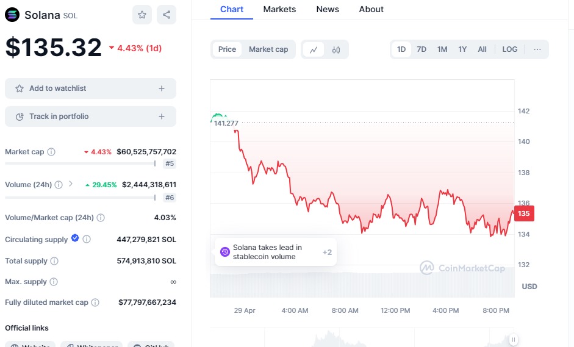Image resolution: width=574 pixels, height=347 pixels.
Task: Switch to line chart view icon
Action: pyautogui.click(x=314, y=49)
